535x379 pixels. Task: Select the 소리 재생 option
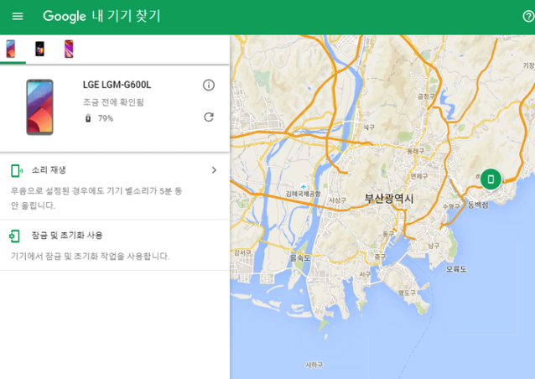(x=115, y=186)
